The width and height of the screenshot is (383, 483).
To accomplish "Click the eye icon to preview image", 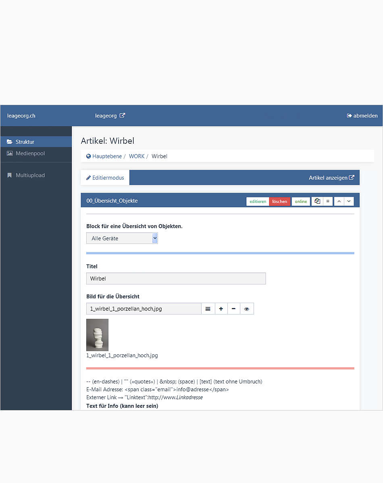I will 247,309.
